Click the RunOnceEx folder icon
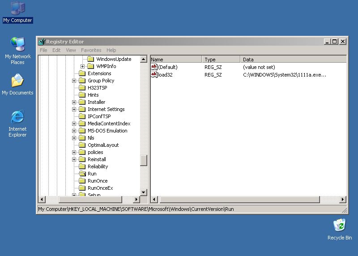 (82, 188)
